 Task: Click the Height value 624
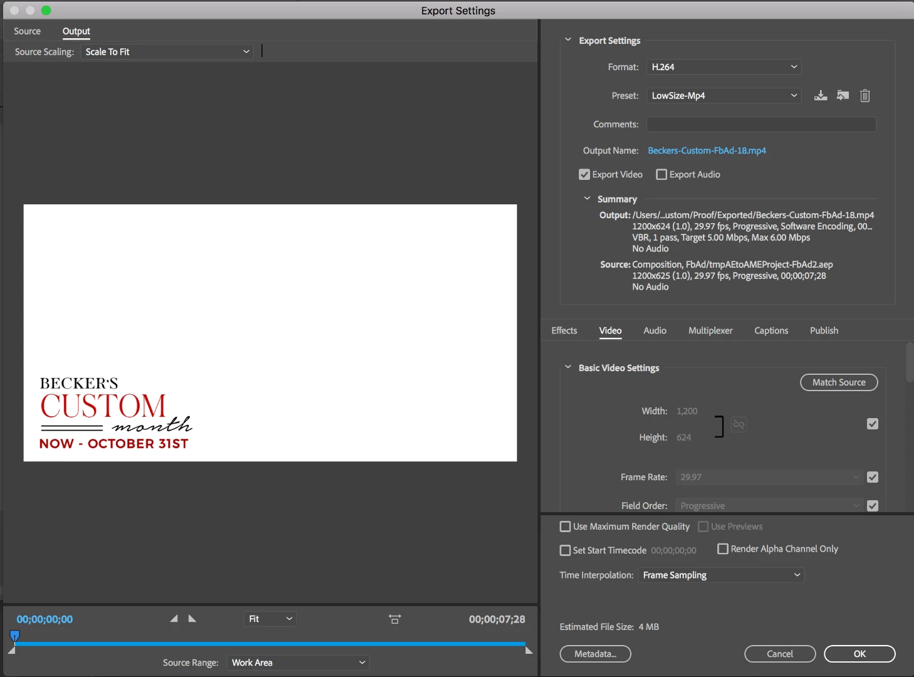(683, 438)
